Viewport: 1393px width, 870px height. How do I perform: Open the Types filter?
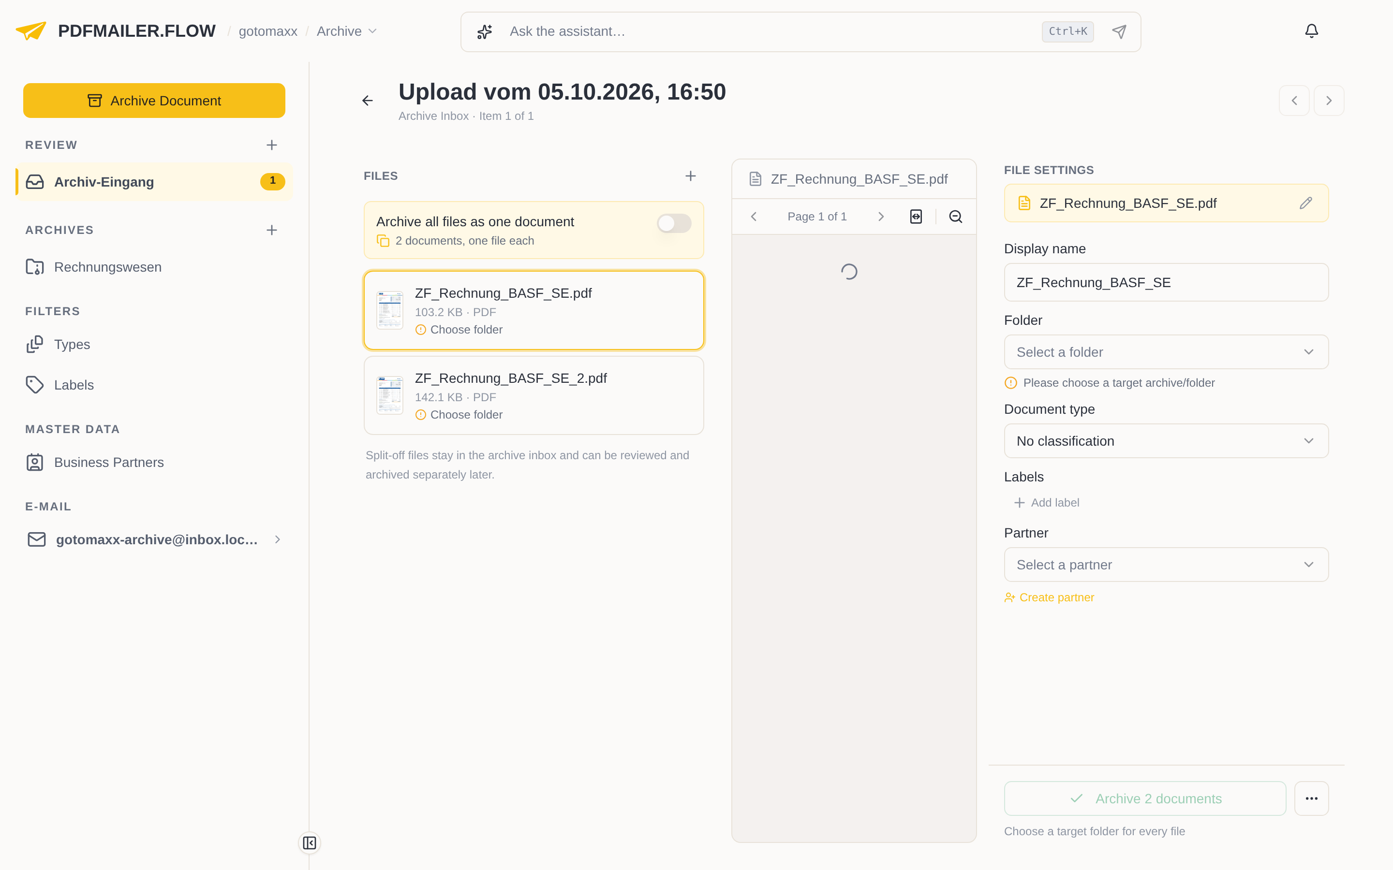point(154,344)
